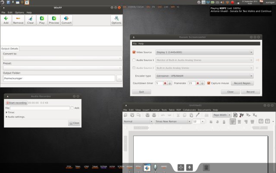Click the Paste clipboard icon in AbiWord

pyautogui.click(x=191, y=115)
